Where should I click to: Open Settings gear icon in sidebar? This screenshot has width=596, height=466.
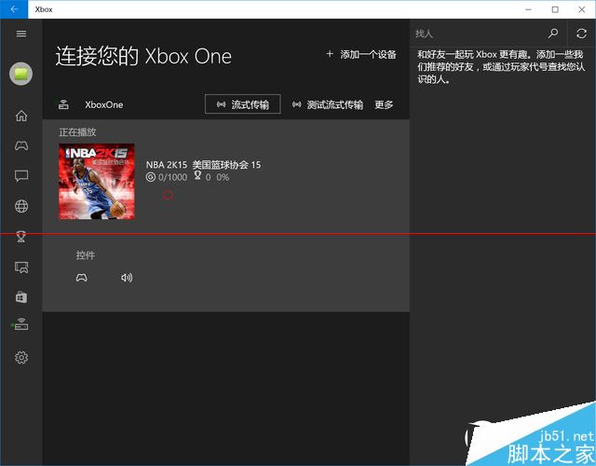pyautogui.click(x=21, y=358)
